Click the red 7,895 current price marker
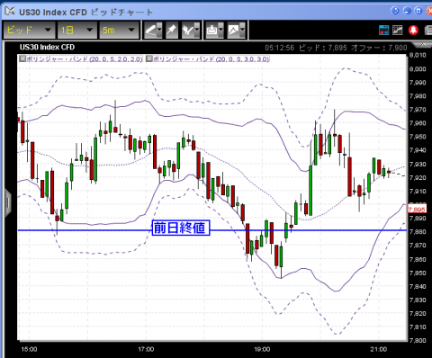The image size is (432, 358). pos(417,209)
